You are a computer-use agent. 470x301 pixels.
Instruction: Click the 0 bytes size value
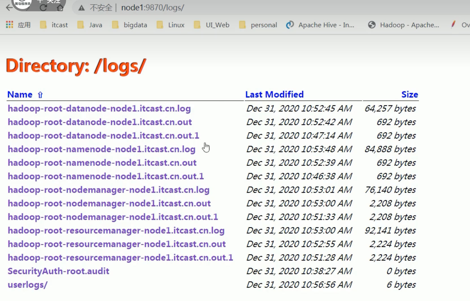click(401, 271)
